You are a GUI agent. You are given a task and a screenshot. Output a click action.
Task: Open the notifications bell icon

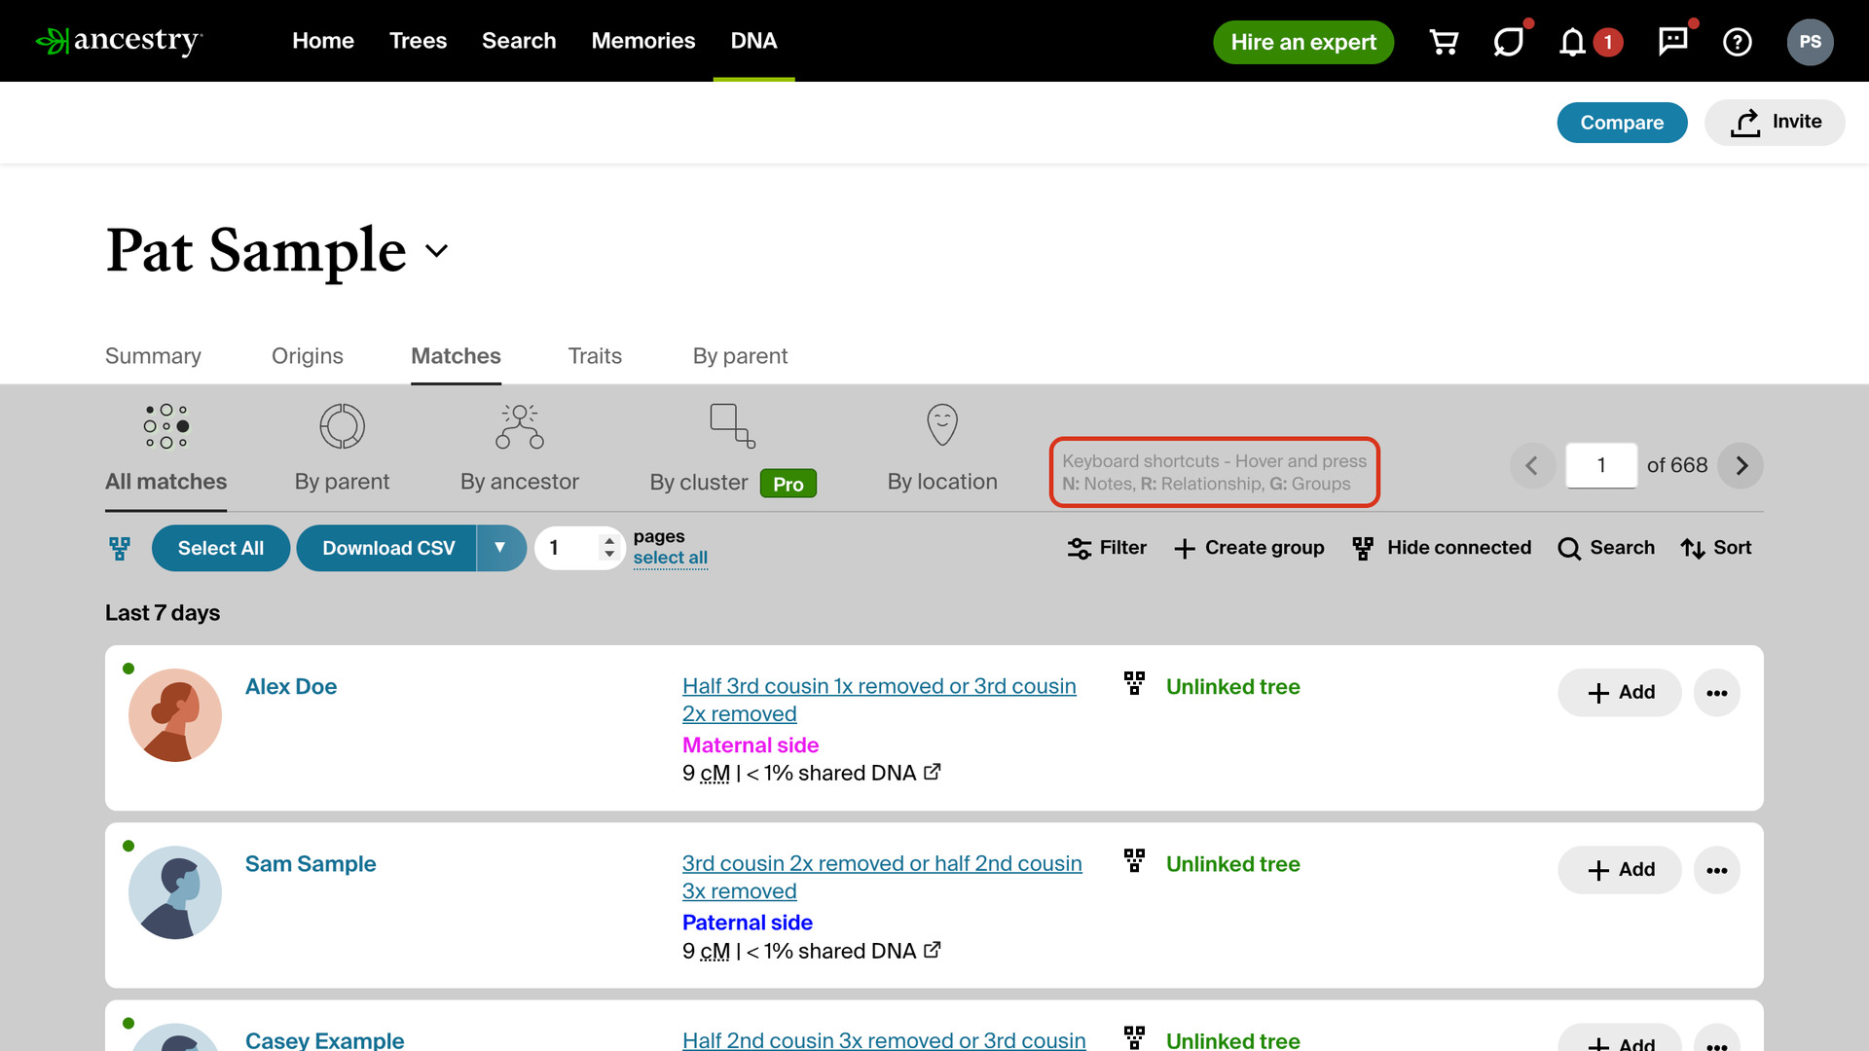click(1572, 42)
